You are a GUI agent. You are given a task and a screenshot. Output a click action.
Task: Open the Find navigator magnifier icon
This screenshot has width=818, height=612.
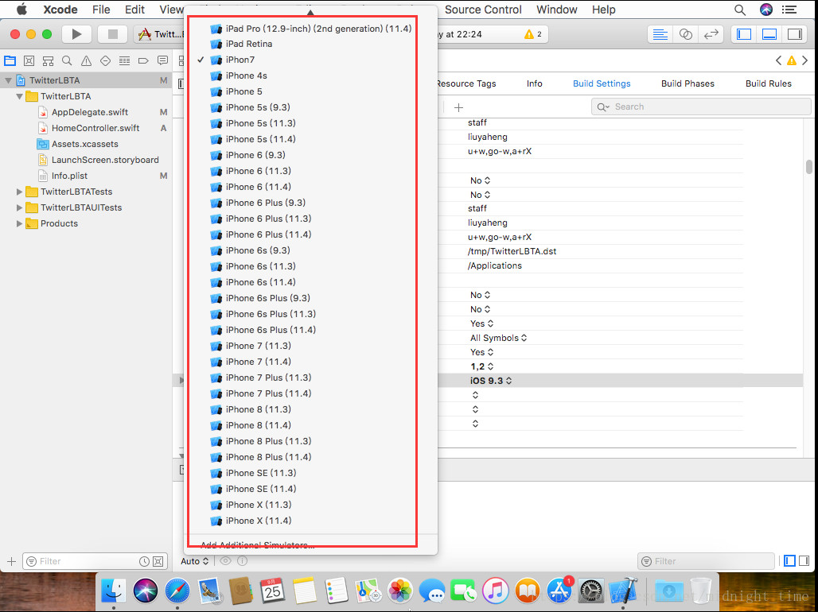click(x=67, y=61)
